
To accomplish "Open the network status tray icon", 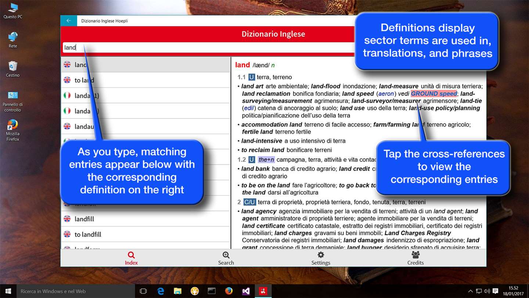I will pyautogui.click(x=479, y=291).
